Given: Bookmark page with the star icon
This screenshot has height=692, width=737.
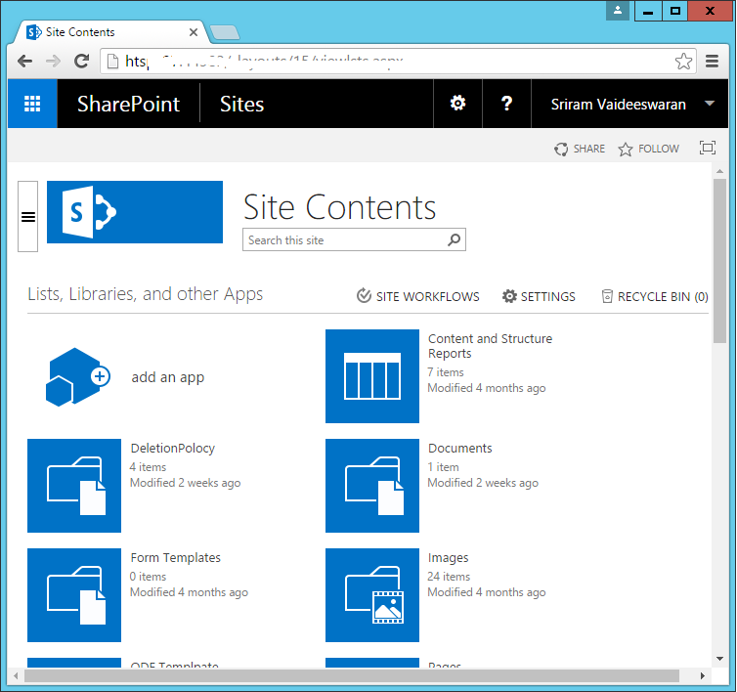Looking at the screenshot, I should (683, 62).
